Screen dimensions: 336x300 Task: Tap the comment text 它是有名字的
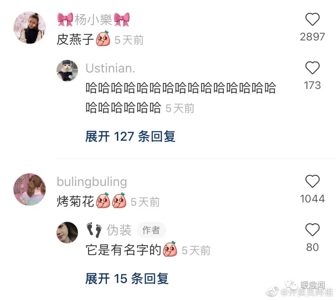point(124,250)
